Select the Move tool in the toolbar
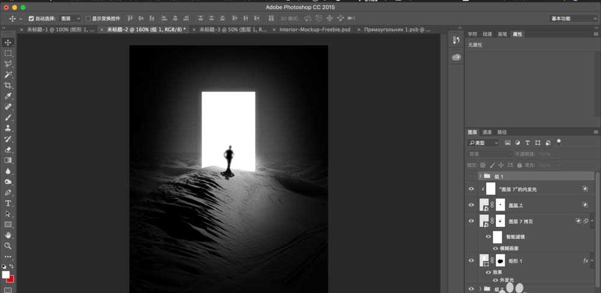 click(x=8, y=43)
